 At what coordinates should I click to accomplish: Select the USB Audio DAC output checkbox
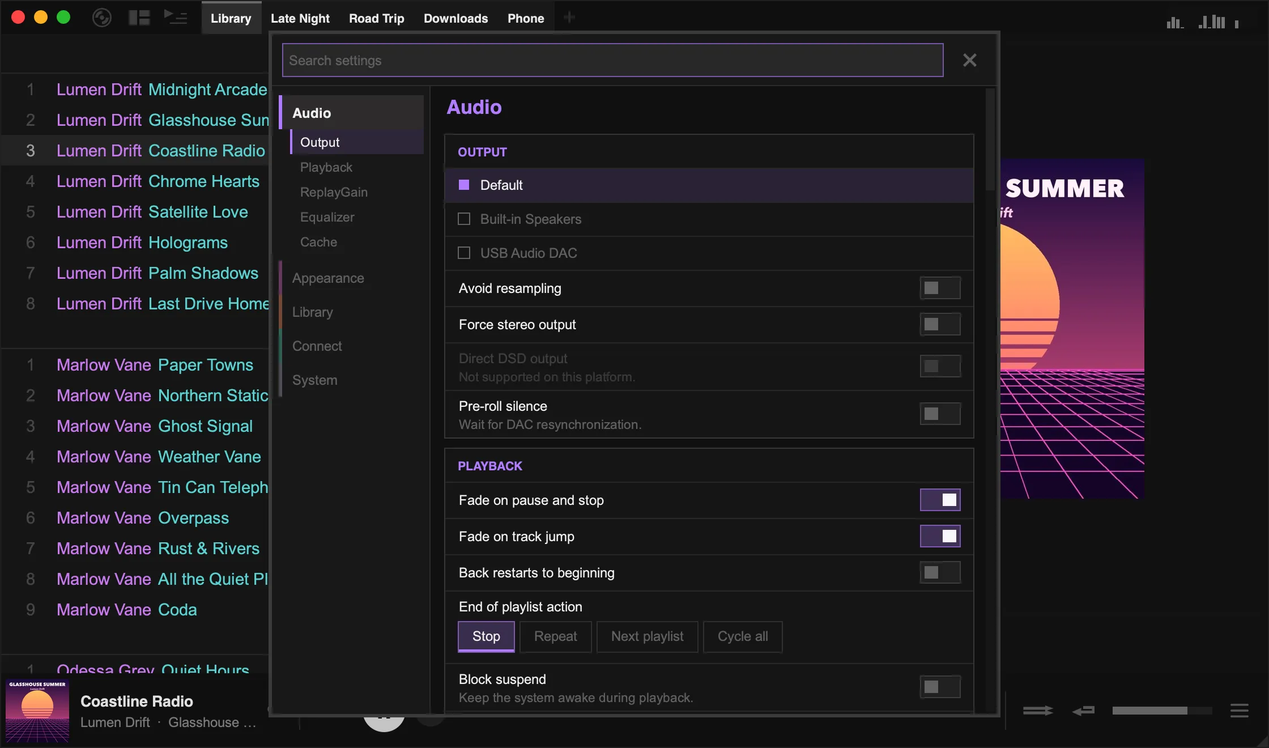tap(464, 253)
